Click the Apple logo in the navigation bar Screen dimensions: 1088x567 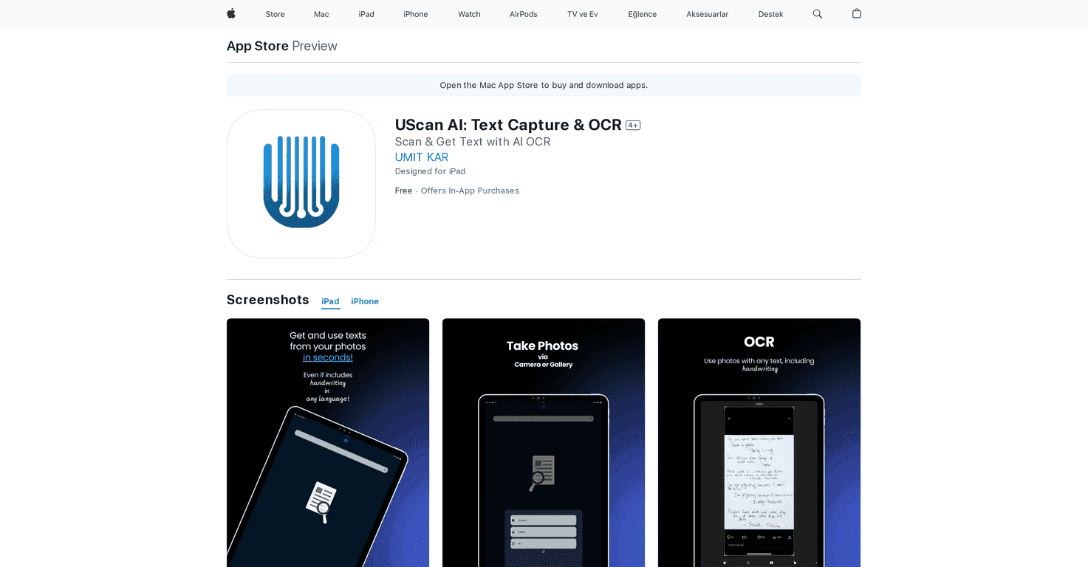point(231,14)
